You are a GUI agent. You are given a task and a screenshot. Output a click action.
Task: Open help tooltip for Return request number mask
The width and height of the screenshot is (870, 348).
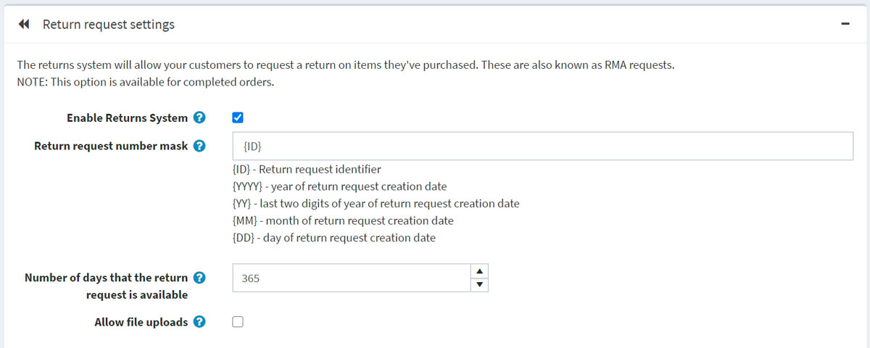(199, 146)
